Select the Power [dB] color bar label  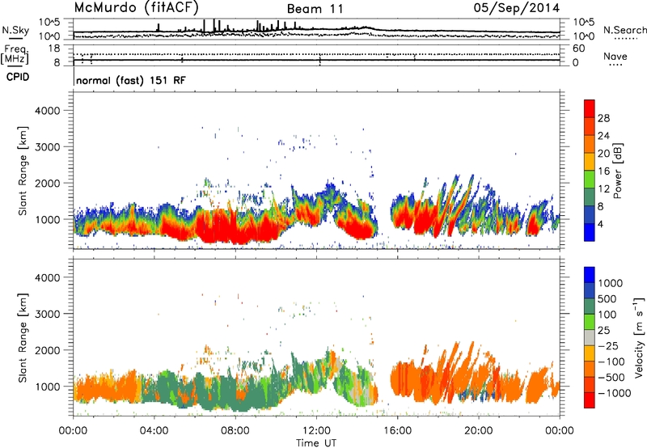[617, 171]
